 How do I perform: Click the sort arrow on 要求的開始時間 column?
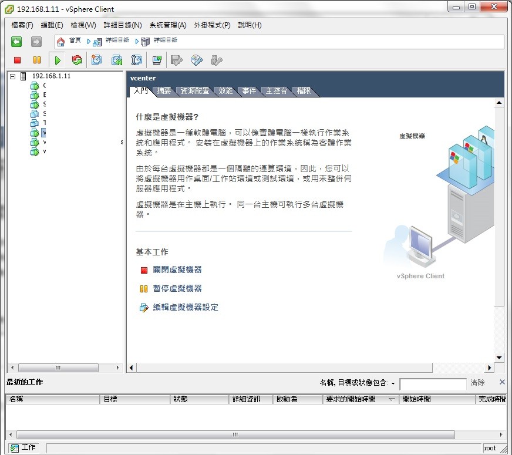tap(392, 399)
